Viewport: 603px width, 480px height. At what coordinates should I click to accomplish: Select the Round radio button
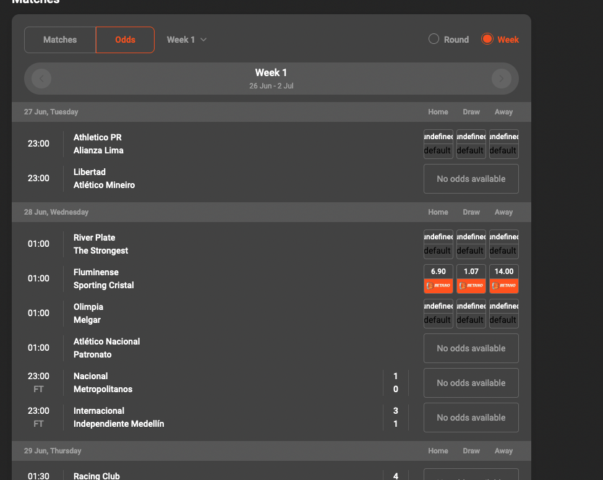coord(433,38)
